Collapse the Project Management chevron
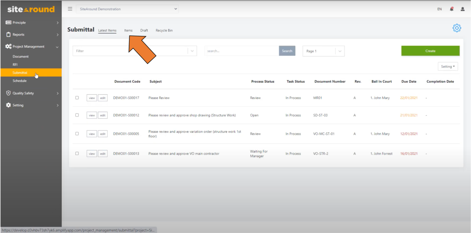Viewport: 471px width, 233px height. [57, 47]
